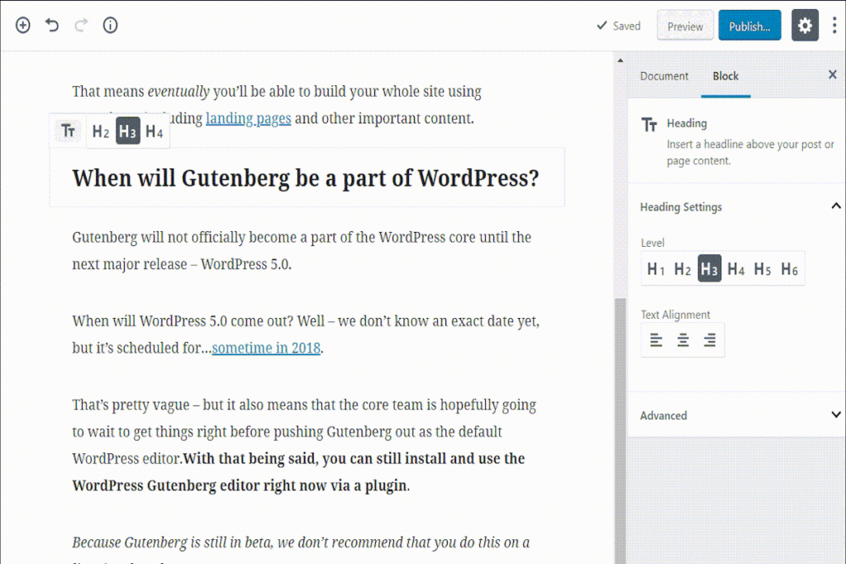
Task: Select H5 level in Heading Settings
Action: point(763,268)
